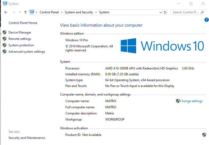209x145 pixels.
Task: Expand the chevron after Control Panel
Action: coord(62,13)
